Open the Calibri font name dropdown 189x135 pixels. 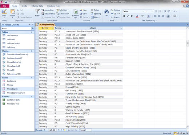144,11
